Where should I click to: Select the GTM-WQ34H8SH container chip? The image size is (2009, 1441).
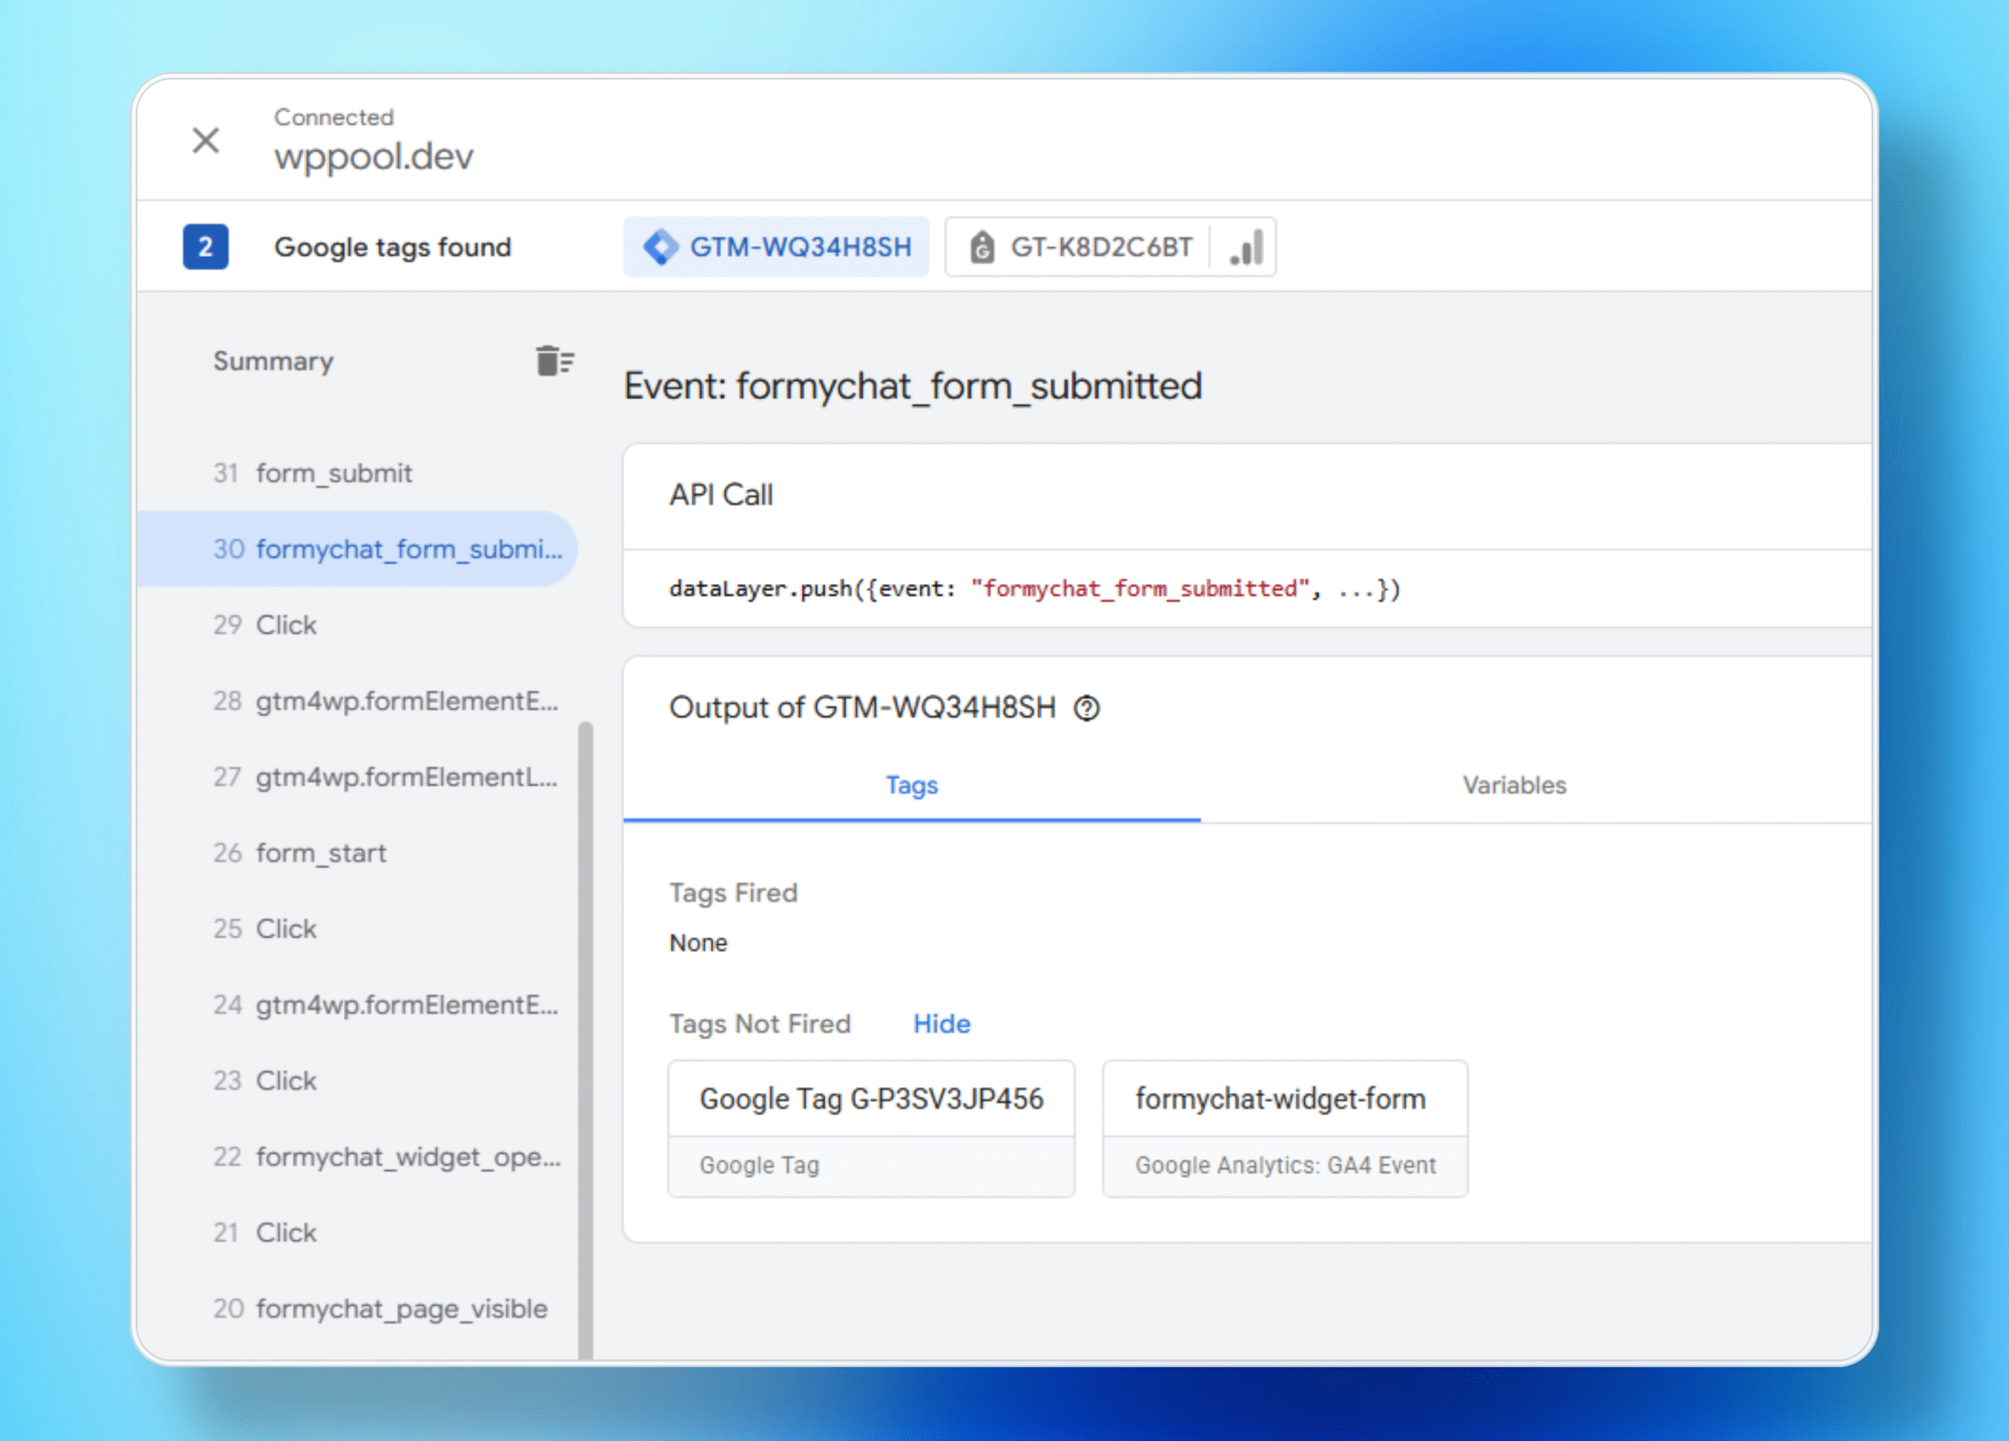coord(776,247)
